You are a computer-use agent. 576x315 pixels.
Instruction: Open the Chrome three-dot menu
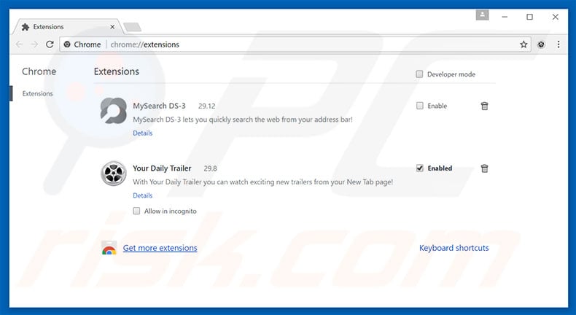point(559,44)
